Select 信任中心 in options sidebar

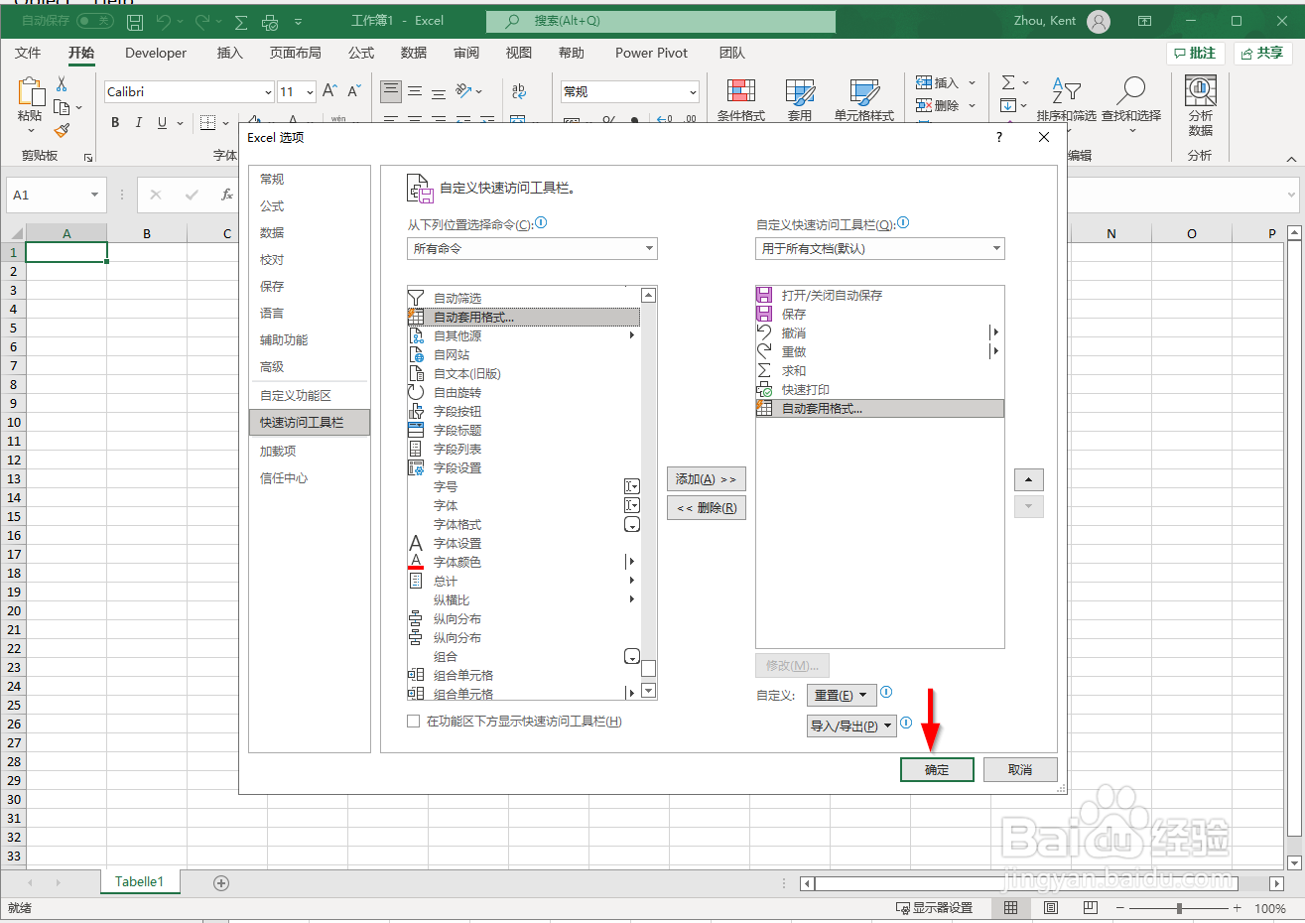click(310, 477)
